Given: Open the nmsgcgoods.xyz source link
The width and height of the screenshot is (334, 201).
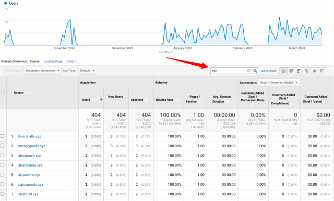Looking at the screenshot, I should point(31,146).
